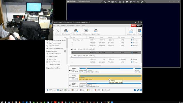Collapse the wizard section above Change Partition

[x=65, y=37]
